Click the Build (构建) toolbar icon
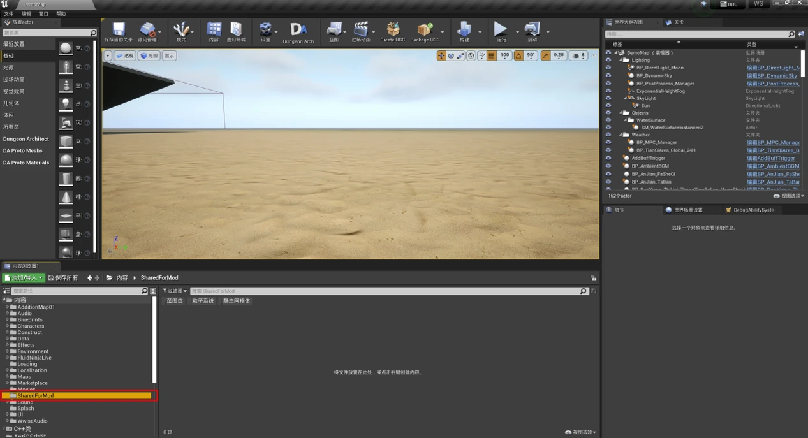This screenshot has height=438, width=808. point(464,30)
